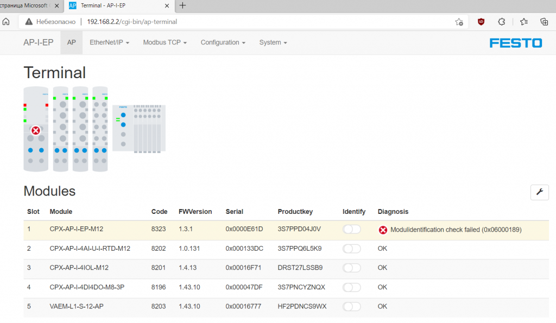Click firmware version 1.0.131
The width and height of the screenshot is (556, 323).
tap(189, 249)
